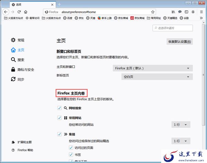207x163 pixels.
Task: Click the forward arrow navigation button
Action: (x=12, y=12)
